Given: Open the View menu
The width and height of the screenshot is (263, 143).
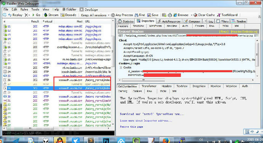Looking at the screenshot, I should [46, 10].
